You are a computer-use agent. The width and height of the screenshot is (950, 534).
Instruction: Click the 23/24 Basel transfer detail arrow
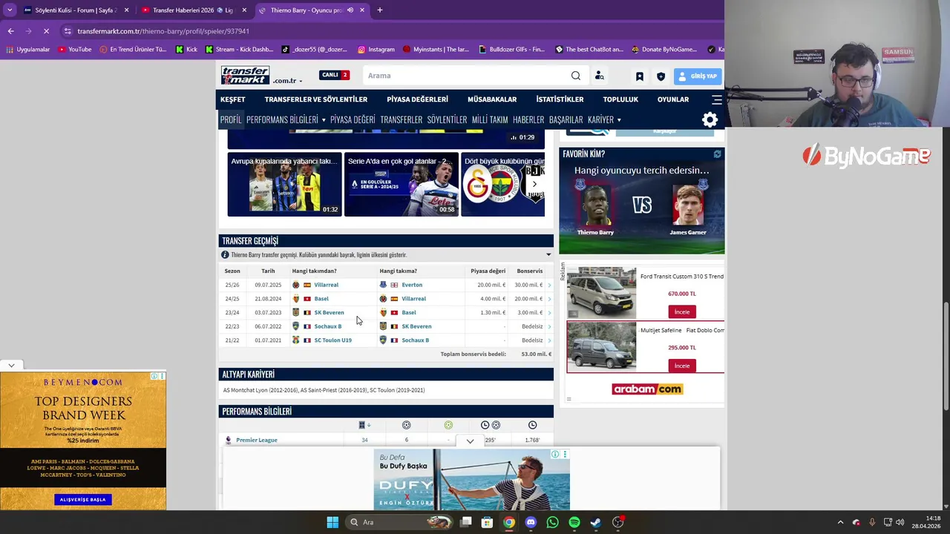[549, 312]
